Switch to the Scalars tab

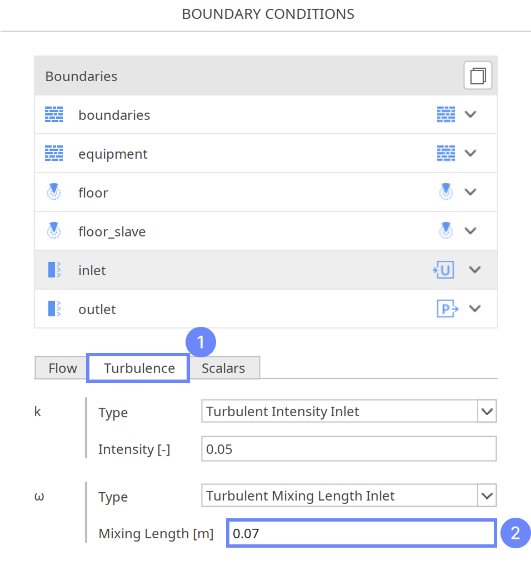click(x=223, y=368)
